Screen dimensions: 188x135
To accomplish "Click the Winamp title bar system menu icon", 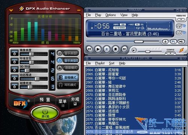I will click(x=87, y=10).
